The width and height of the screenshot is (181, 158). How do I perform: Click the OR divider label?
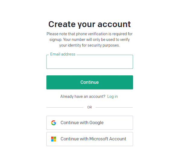(x=90, y=107)
